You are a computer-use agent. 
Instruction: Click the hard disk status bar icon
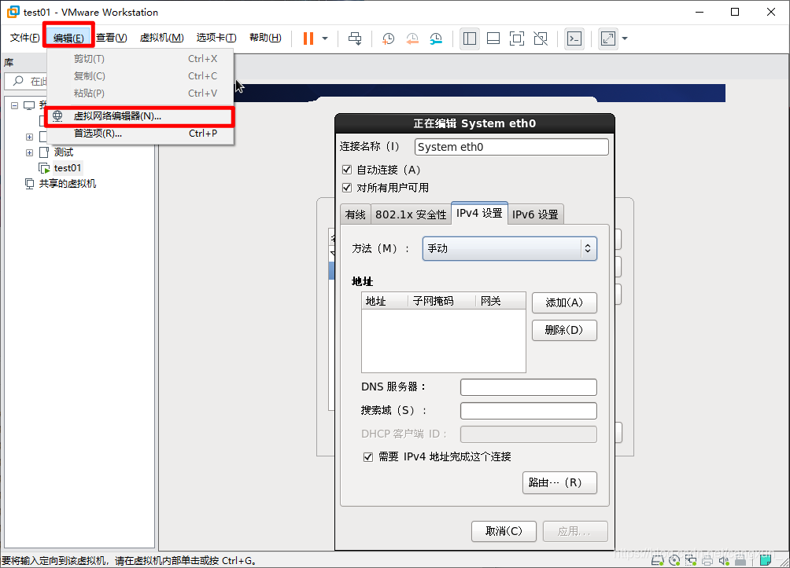pyautogui.click(x=658, y=560)
